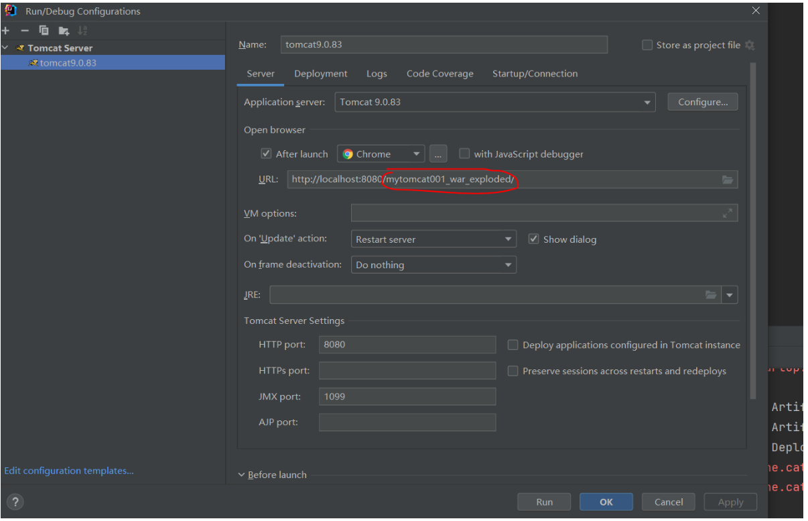This screenshot has width=808, height=521.
Task: Click the Name input field
Action: coord(444,45)
